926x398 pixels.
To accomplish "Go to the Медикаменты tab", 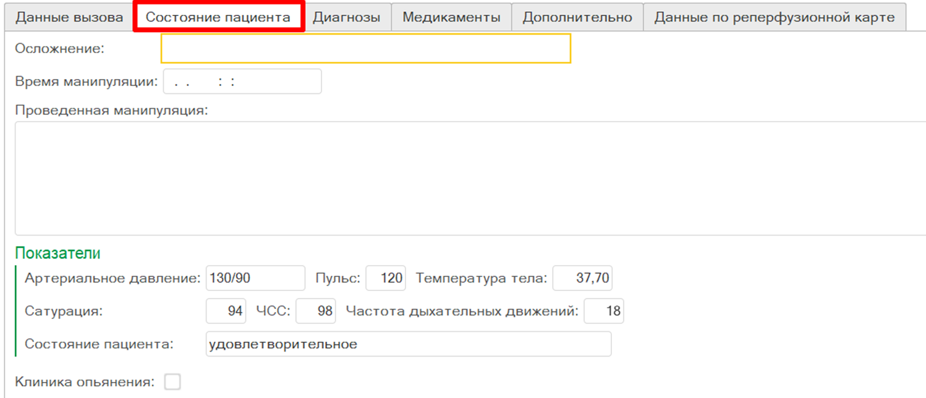I will pos(451,17).
